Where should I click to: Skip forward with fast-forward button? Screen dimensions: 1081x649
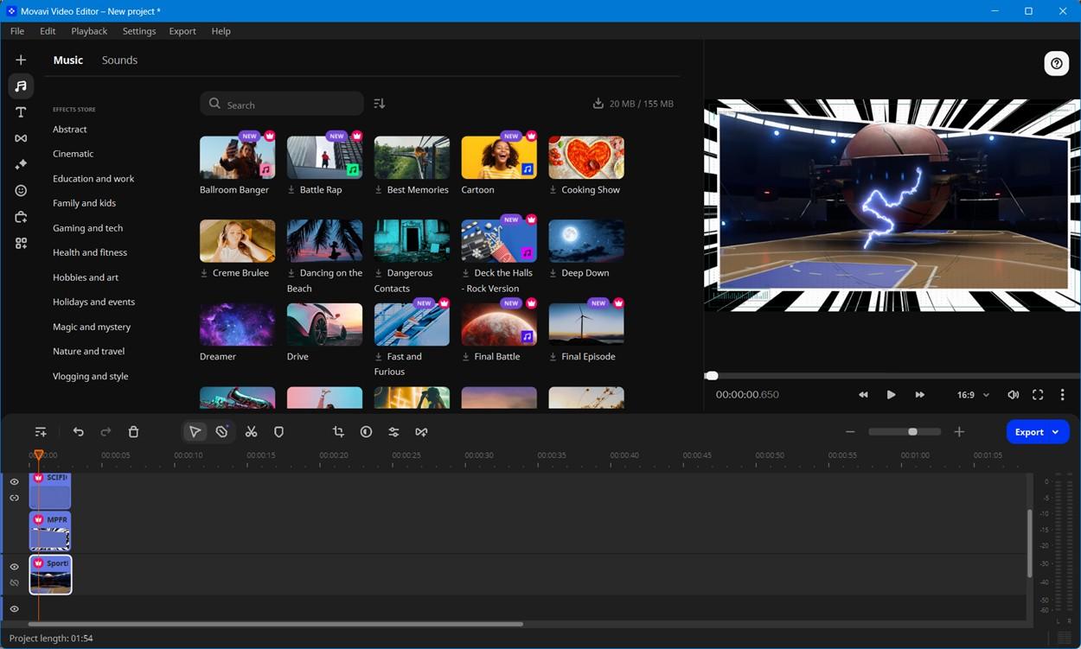[919, 395]
